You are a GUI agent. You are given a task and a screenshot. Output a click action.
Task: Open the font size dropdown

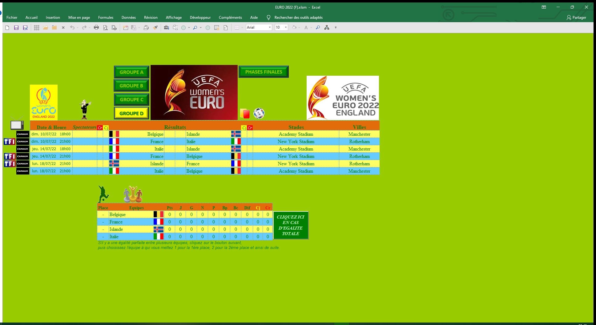point(286,27)
